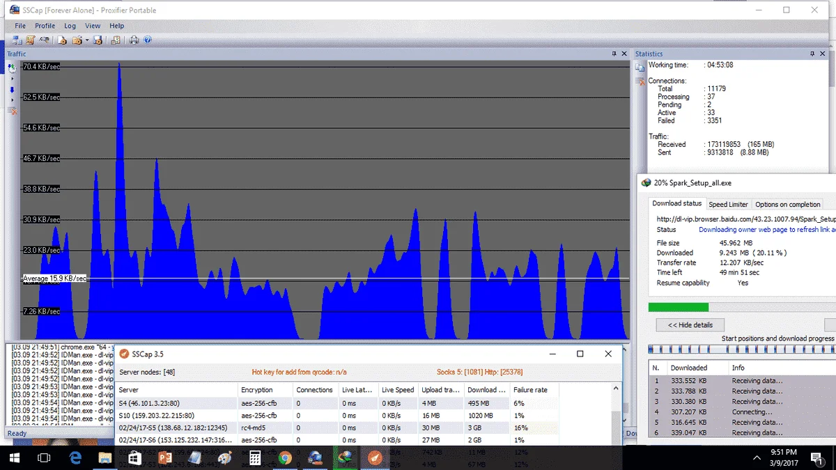Screen dimensions: 836x470
Task: Pin the Statistics panel
Action: tap(812, 54)
